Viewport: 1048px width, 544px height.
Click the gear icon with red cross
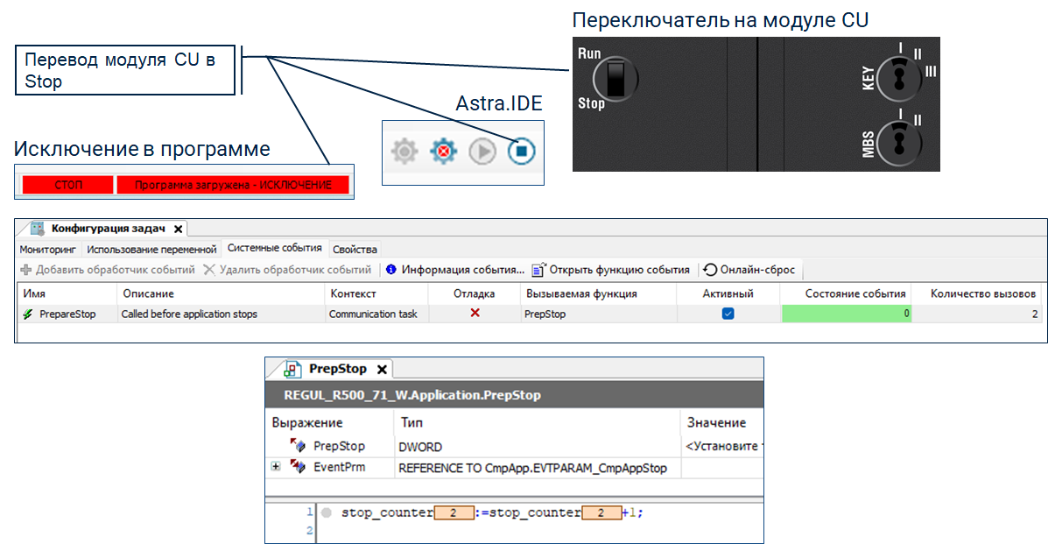point(443,152)
